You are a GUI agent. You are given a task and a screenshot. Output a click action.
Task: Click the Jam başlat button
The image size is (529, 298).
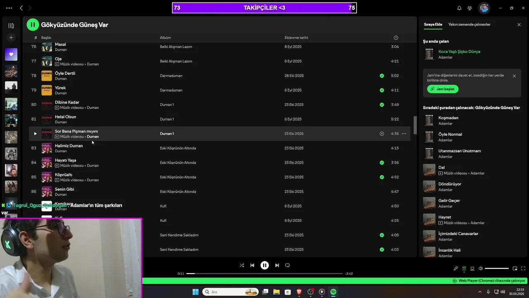tap(443, 89)
